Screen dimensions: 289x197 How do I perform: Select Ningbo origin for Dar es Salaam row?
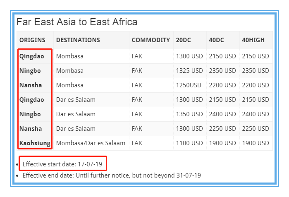(30, 114)
